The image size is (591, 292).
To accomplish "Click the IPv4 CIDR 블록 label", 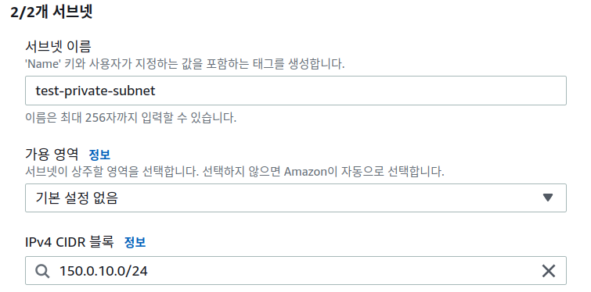I will (70, 242).
